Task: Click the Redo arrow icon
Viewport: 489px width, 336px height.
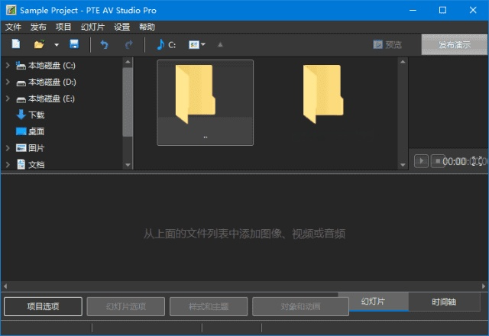Action: point(128,44)
